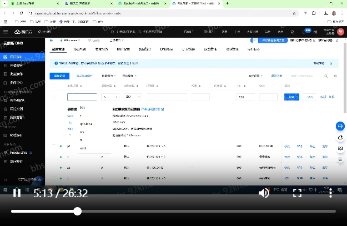
Task: Go back with browser back arrow
Action: 5,13
